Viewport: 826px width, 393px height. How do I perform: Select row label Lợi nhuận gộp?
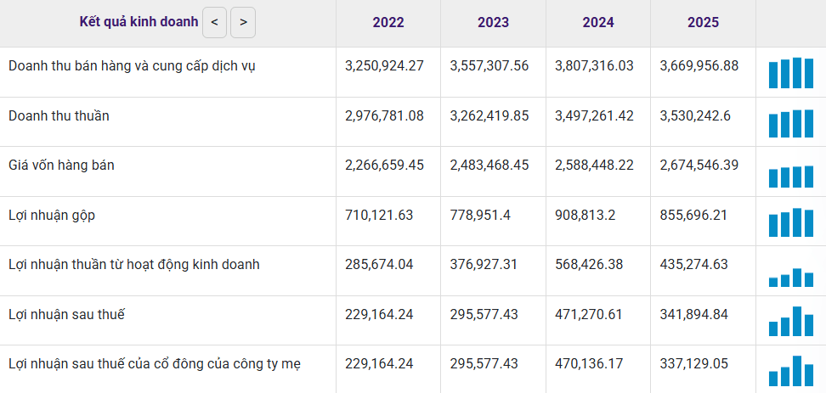pos(52,216)
